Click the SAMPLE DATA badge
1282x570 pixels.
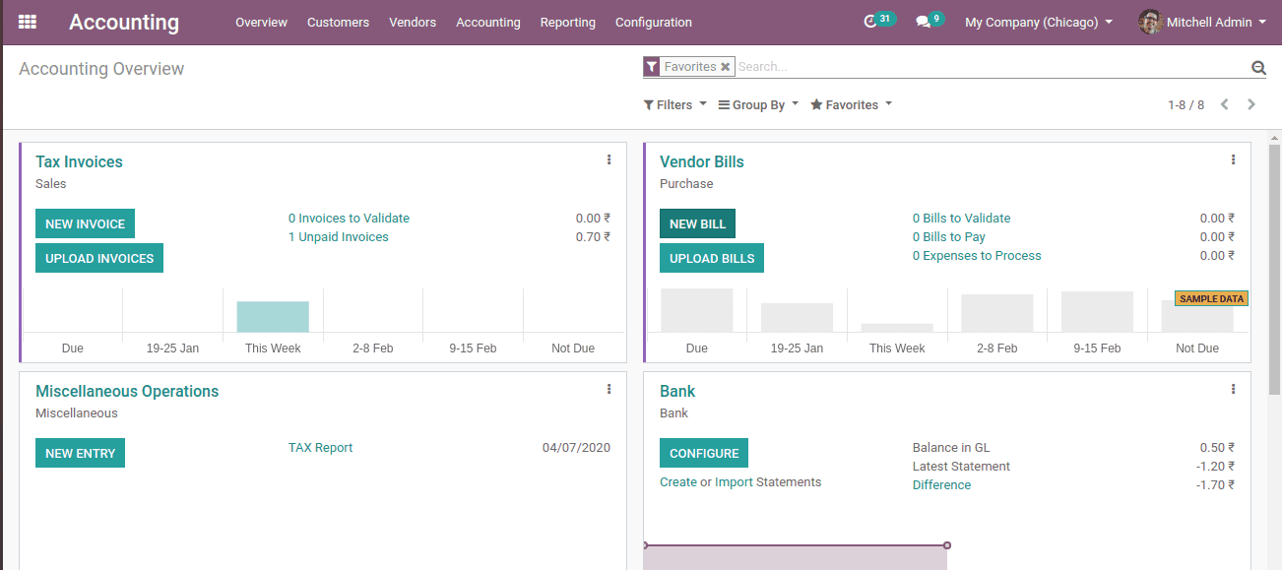[1211, 298]
